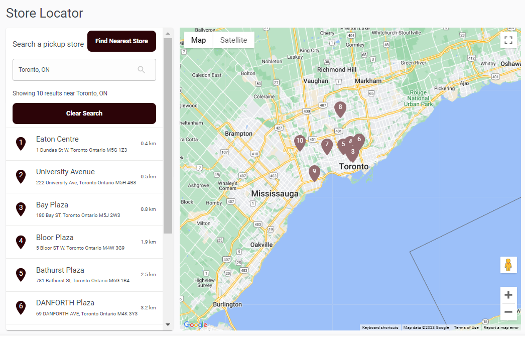
Task: Open the Eaton Centre store entry
Action: (x=84, y=144)
